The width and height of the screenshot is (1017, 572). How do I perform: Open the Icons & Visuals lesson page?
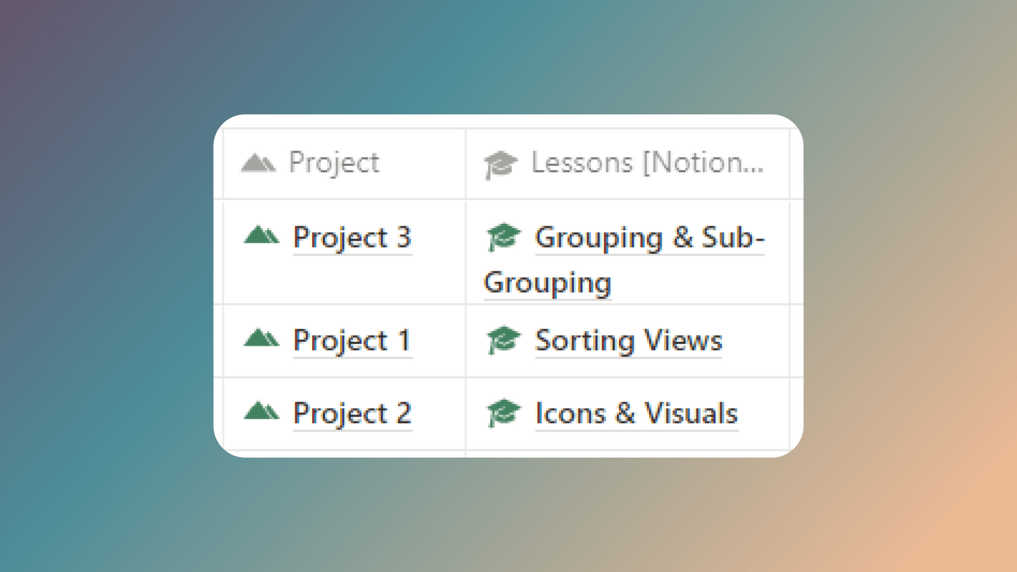636,412
